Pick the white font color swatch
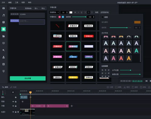Image resolution: width=151 pixels, height=119 pixels. coord(71,12)
